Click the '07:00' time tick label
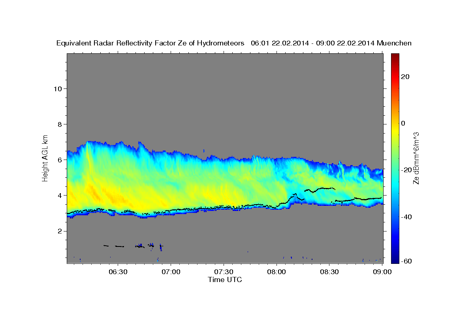Image resolution: width=474 pixels, height=316 pixels. 171,272
